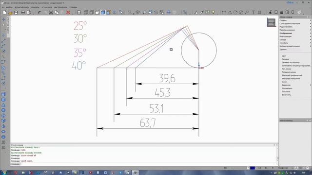The height and width of the screenshot is (175, 312).
Task: Choose Тип линии option
Action: click(287, 69)
